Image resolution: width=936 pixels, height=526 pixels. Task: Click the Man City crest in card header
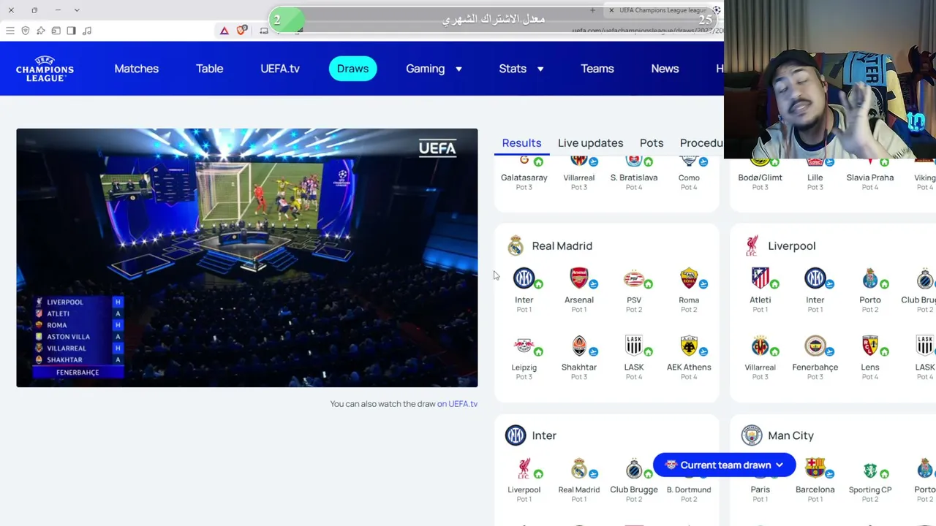tap(752, 435)
